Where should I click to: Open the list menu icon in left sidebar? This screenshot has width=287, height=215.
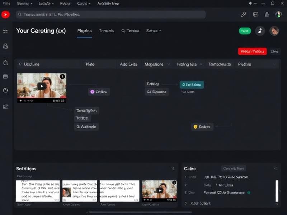(x=5, y=30)
